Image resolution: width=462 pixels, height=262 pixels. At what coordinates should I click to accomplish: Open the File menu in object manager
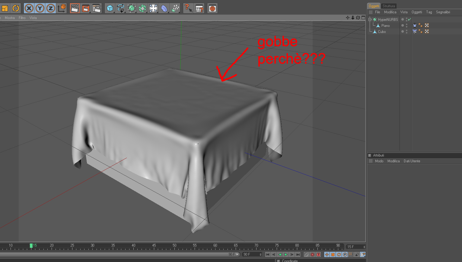378,12
